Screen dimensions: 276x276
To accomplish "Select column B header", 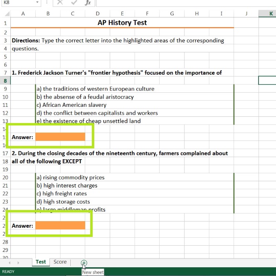I will click(48, 14).
